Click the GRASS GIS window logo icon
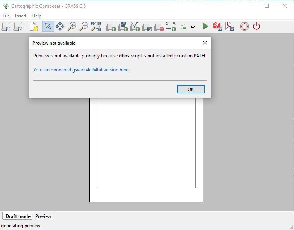This screenshot has width=294, height=230. coord(6,6)
